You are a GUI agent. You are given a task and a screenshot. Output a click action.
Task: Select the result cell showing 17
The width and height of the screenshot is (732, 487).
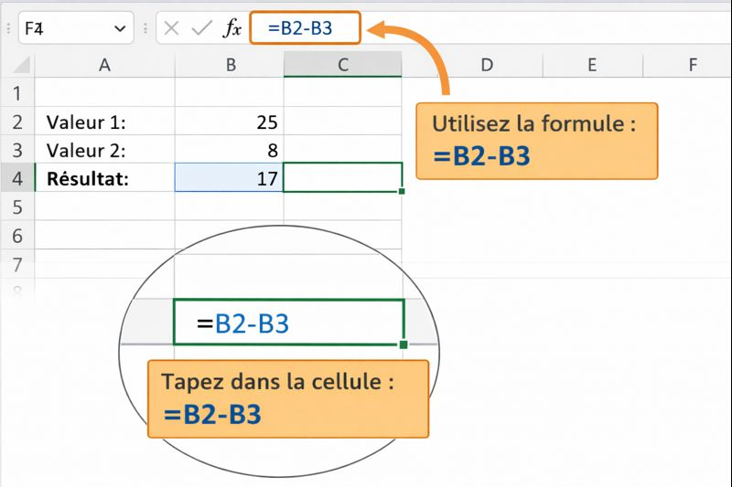230,178
